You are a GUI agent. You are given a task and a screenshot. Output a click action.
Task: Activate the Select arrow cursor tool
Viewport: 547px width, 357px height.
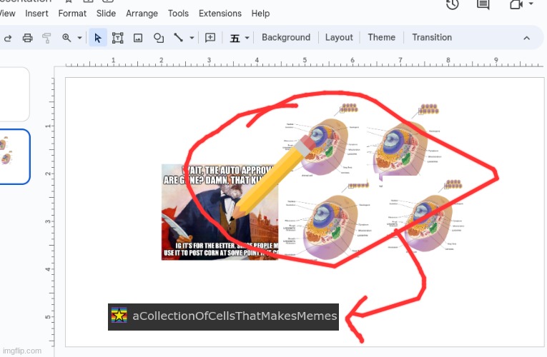click(x=98, y=38)
